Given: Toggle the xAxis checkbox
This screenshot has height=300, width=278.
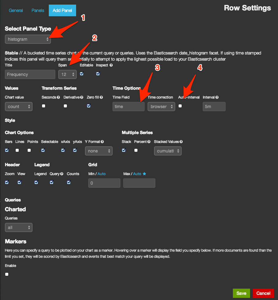Looking at the screenshot, I should pyautogui.click(x=63, y=150).
